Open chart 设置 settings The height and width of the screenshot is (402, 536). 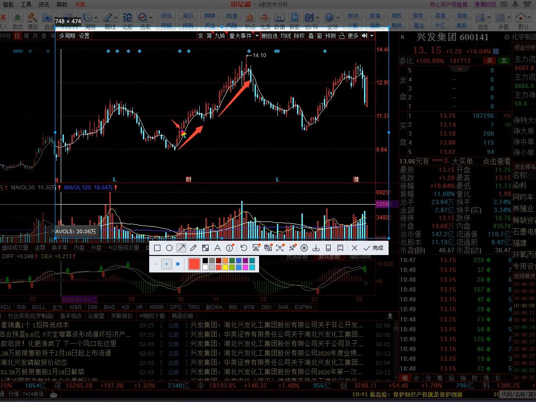tap(84, 36)
